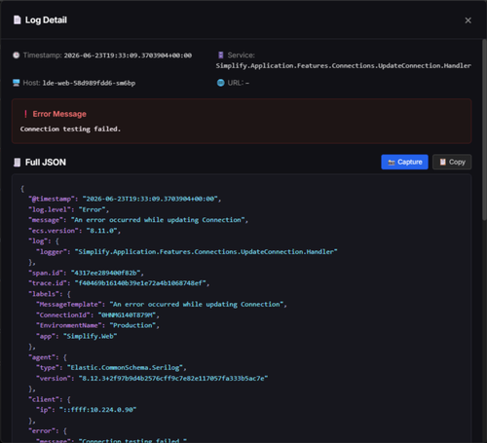Viewport: 487px width, 443px height.
Task: Copy the full JSON with Copy button
Action: tap(452, 162)
